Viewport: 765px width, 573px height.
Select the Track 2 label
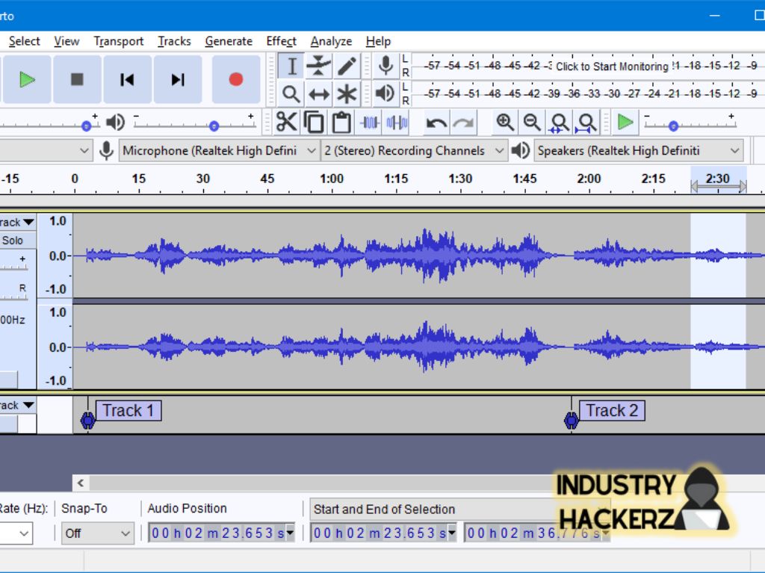click(x=612, y=410)
